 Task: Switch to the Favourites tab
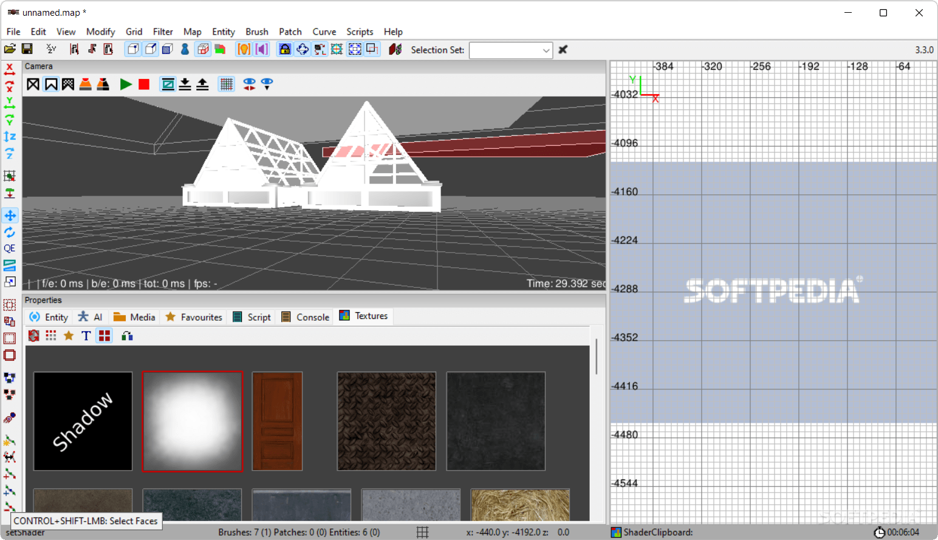click(194, 317)
